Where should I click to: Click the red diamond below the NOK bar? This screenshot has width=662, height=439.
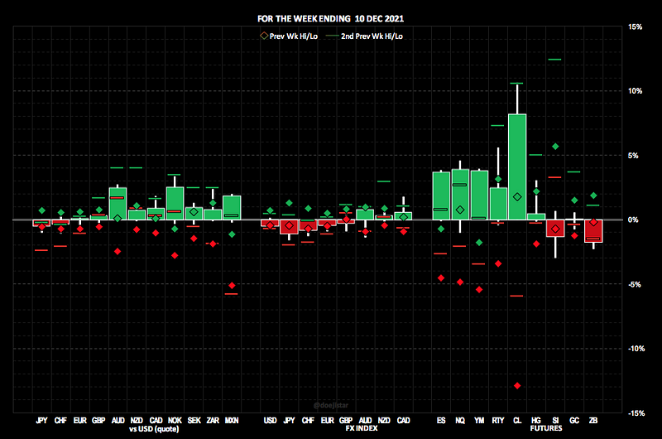[x=175, y=255]
